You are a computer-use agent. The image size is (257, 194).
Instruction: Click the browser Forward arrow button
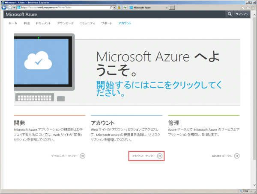pyautogui.click(x=10, y=8)
